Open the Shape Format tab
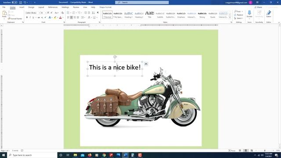 pyautogui.click(x=105, y=7)
